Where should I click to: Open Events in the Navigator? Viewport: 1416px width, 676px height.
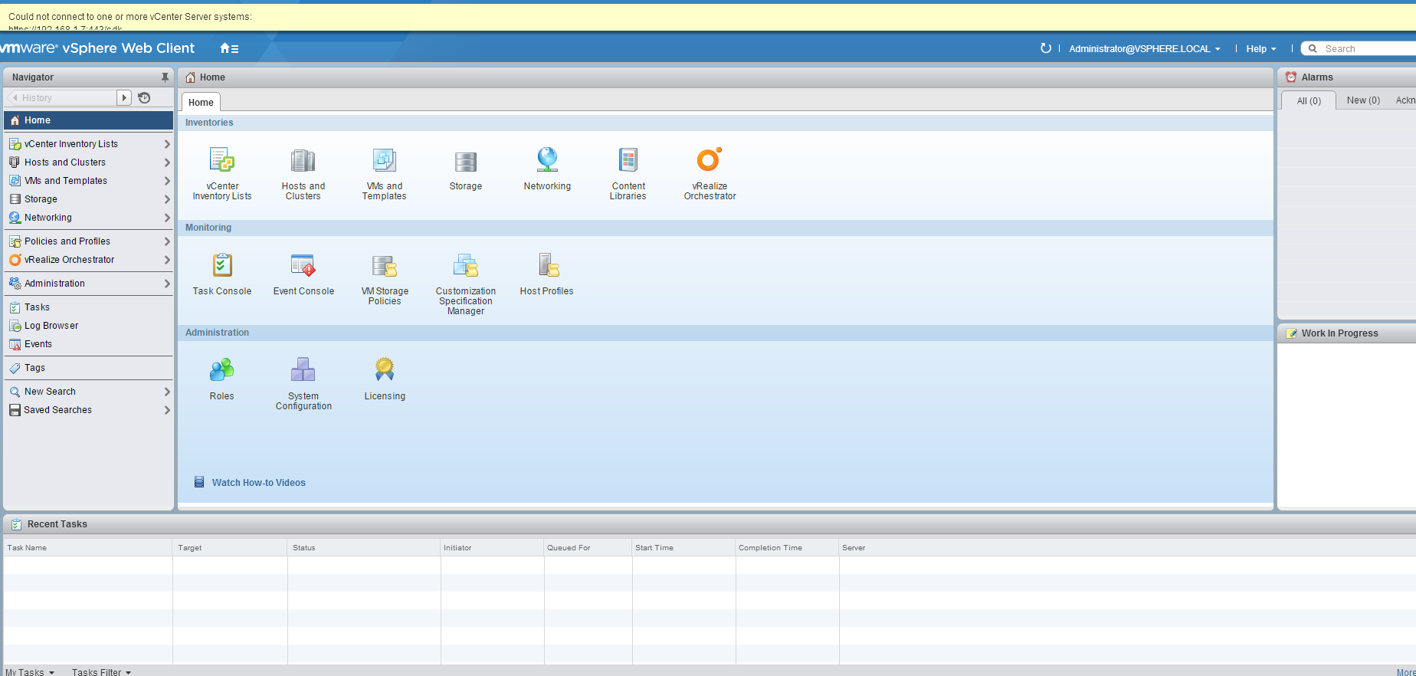tap(88, 344)
